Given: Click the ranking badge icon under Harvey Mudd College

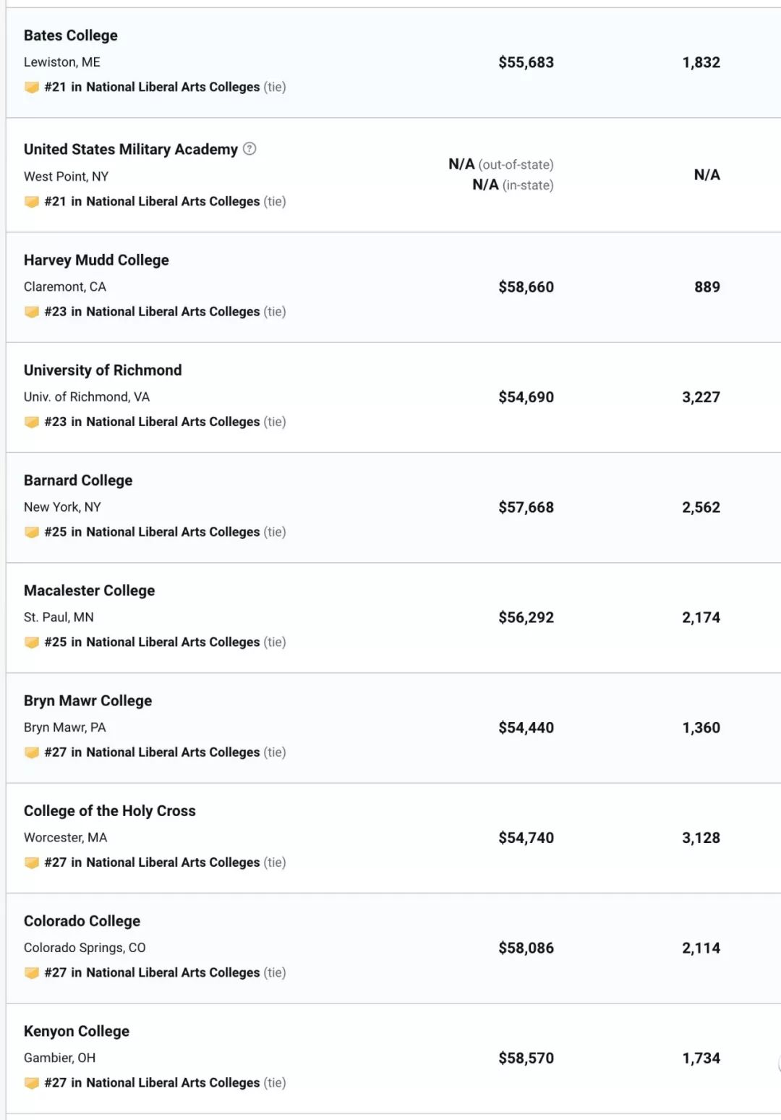Looking at the screenshot, I should [x=31, y=312].
